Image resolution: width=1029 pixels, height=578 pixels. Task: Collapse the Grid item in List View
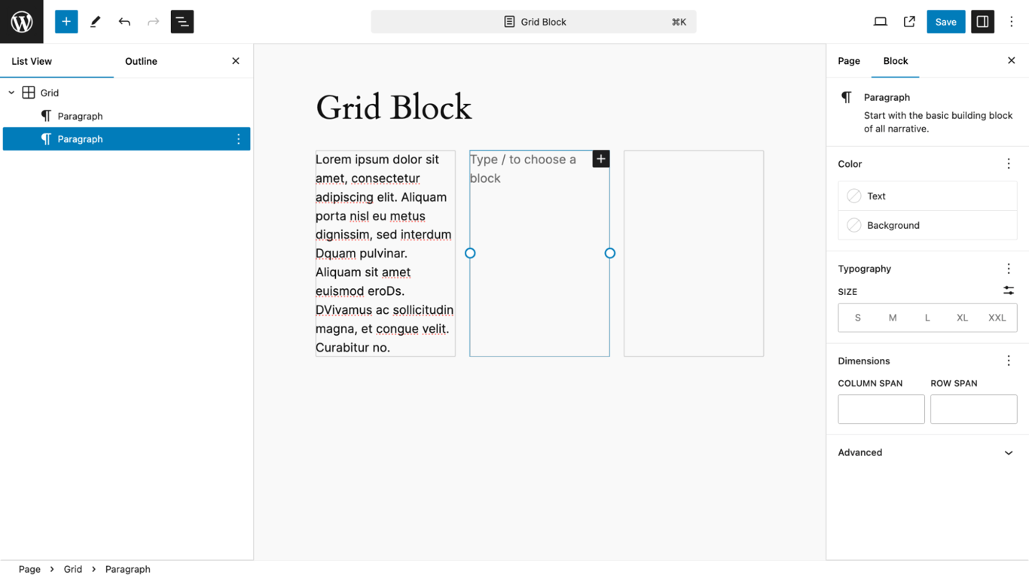pos(11,92)
